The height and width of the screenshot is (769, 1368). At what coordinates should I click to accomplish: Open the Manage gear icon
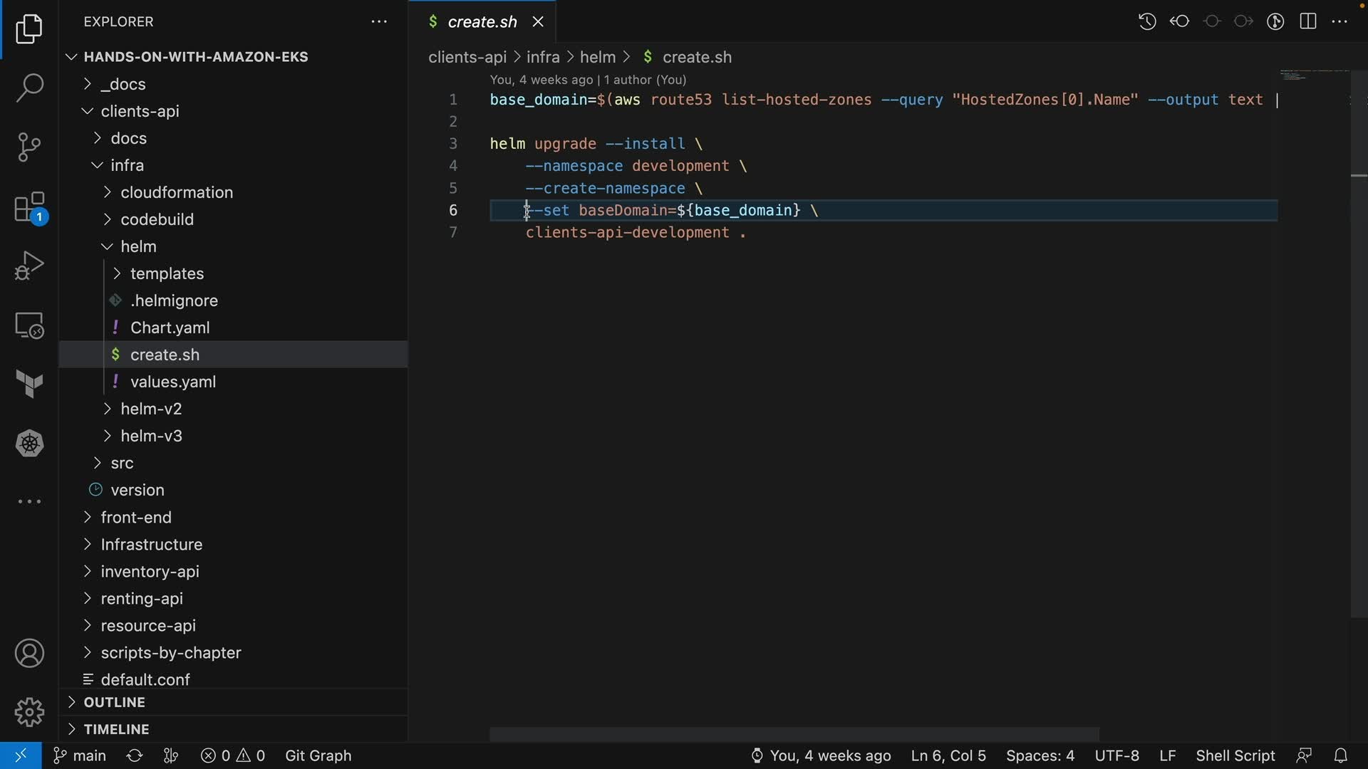(29, 712)
